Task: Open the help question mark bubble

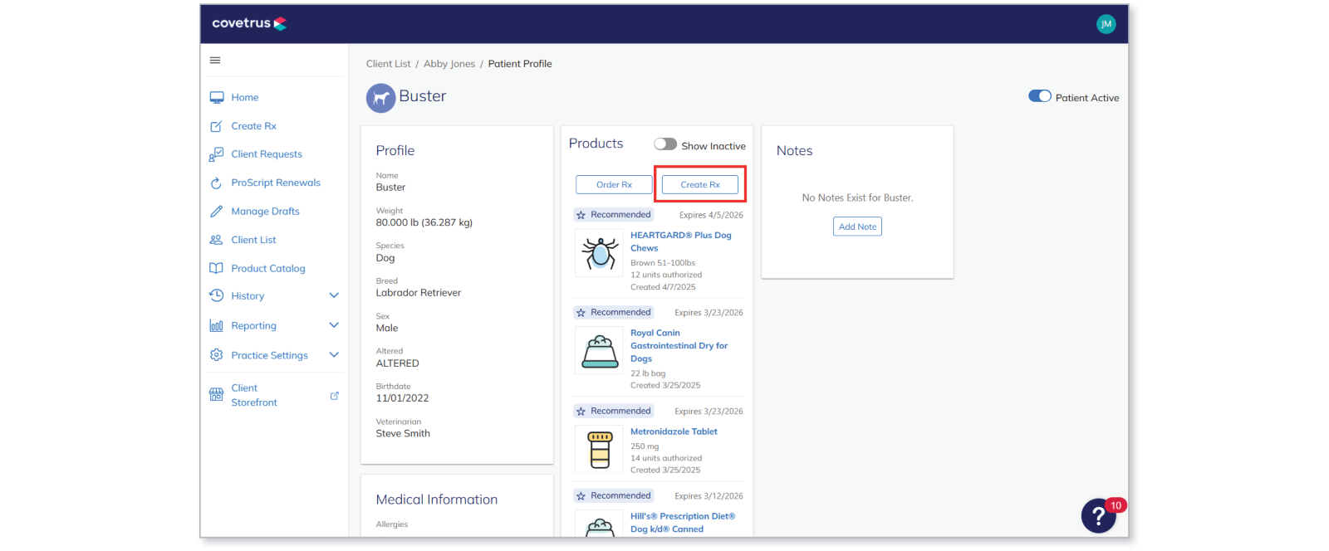Action: 1098,516
